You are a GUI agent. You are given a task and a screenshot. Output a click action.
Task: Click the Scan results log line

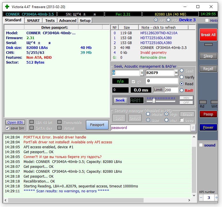97,191
